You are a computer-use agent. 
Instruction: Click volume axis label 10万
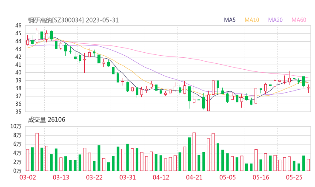16,126
